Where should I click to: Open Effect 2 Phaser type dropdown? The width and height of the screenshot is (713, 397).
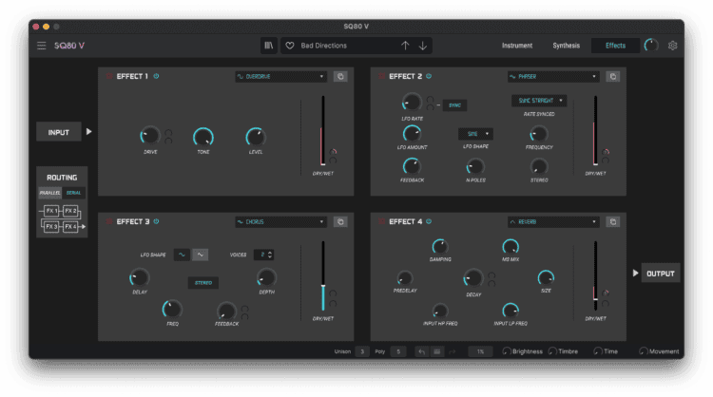coord(553,76)
